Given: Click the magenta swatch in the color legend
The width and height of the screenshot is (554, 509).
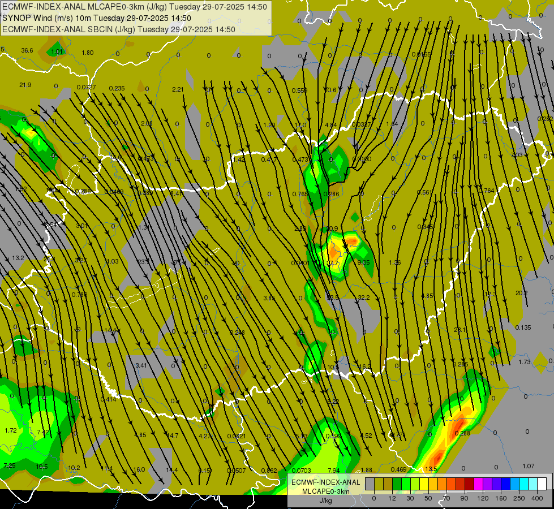Looking at the screenshot, I should [x=479, y=484].
